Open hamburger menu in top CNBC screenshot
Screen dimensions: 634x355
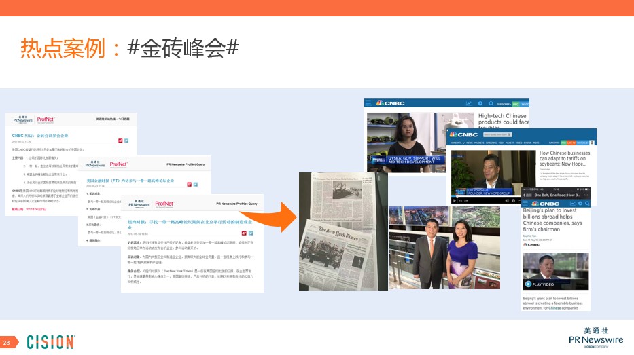coord(368,103)
